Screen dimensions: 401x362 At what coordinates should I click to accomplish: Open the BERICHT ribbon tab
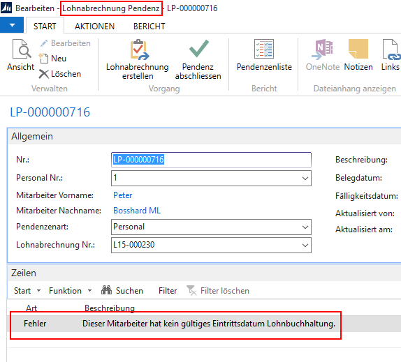pos(149,26)
